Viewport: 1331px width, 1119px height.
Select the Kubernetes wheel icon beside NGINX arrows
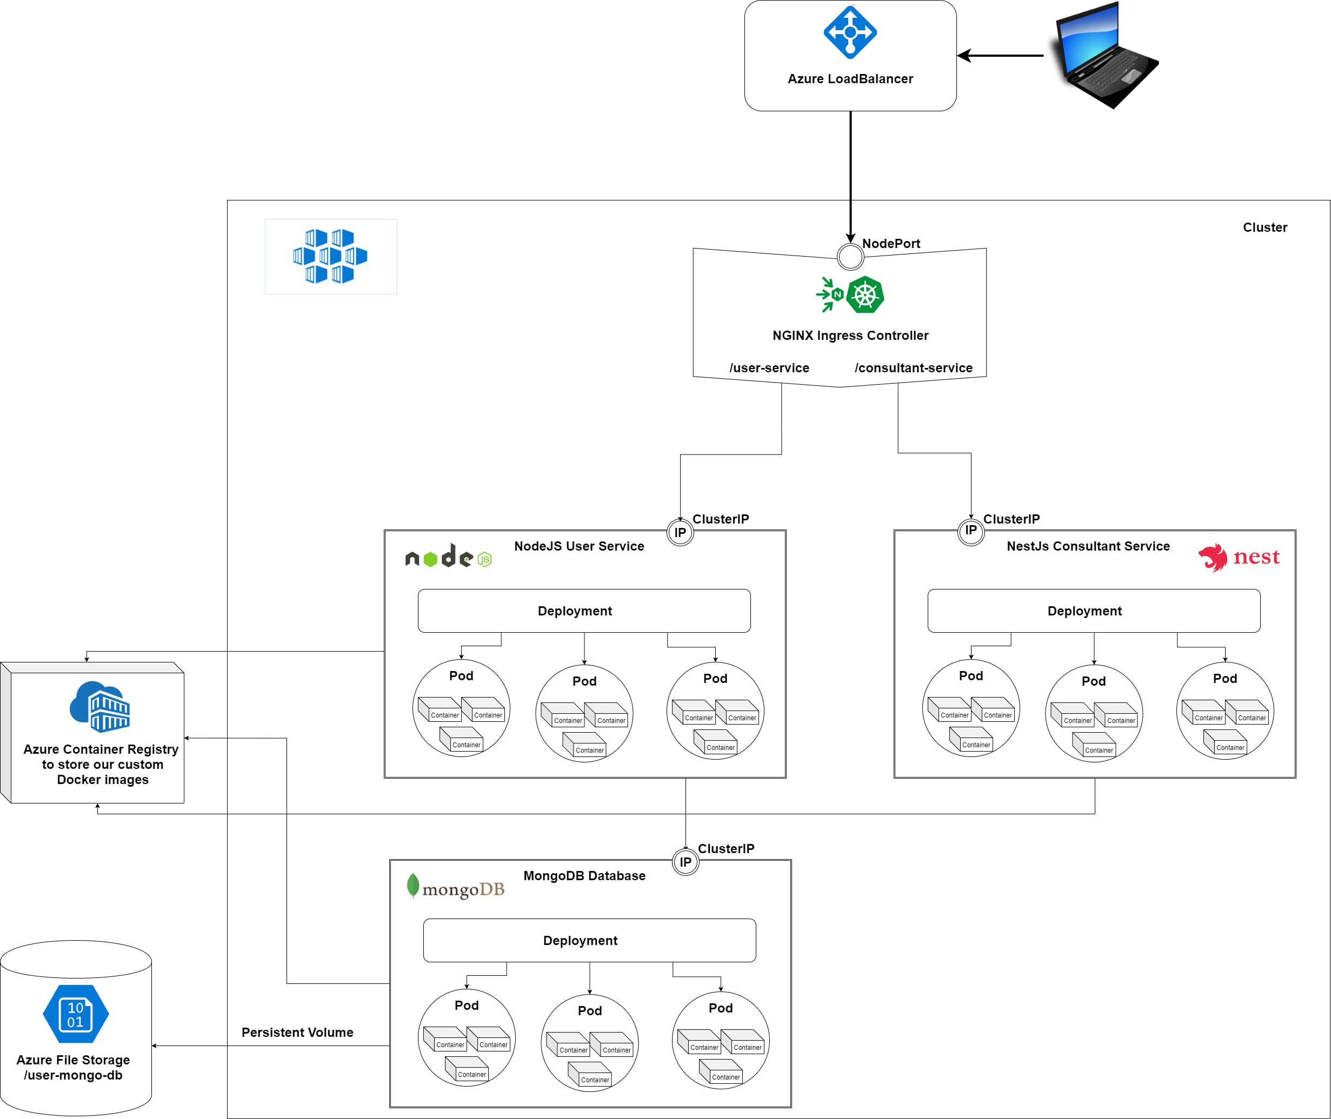865,294
